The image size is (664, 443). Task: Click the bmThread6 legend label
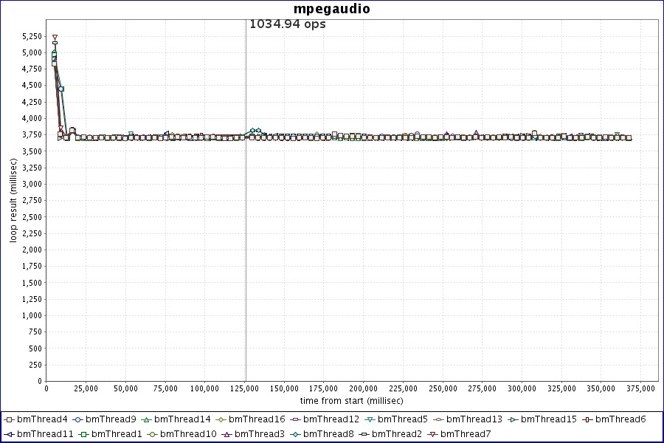click(x=620, y=419)
